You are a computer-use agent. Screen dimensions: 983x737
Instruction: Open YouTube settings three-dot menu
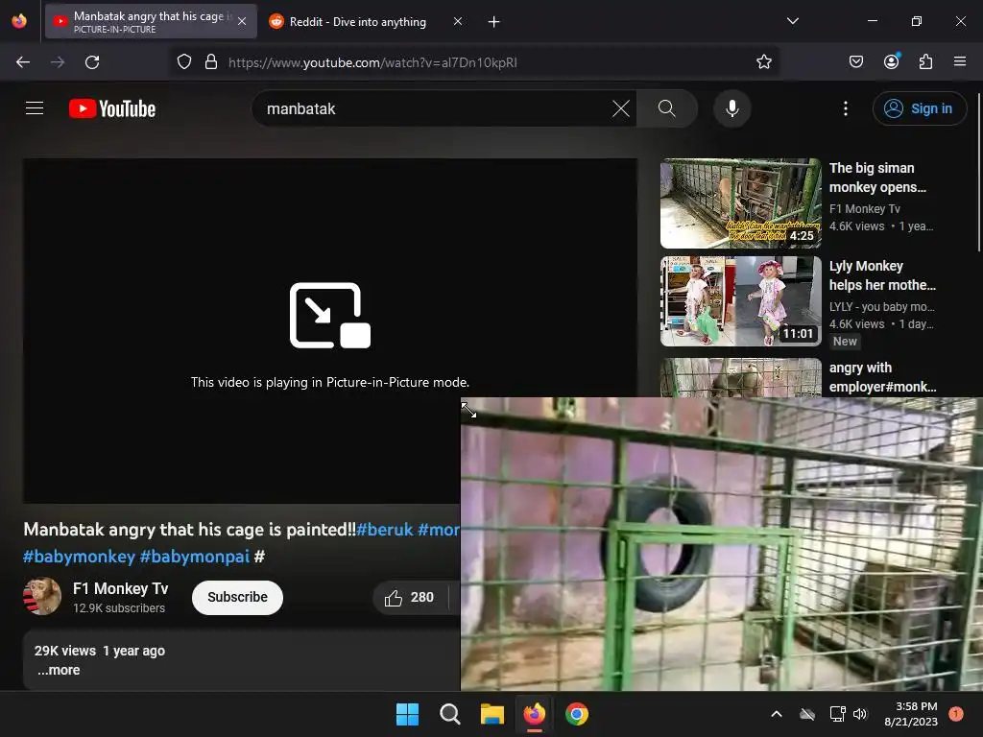[x=846, y=108]
